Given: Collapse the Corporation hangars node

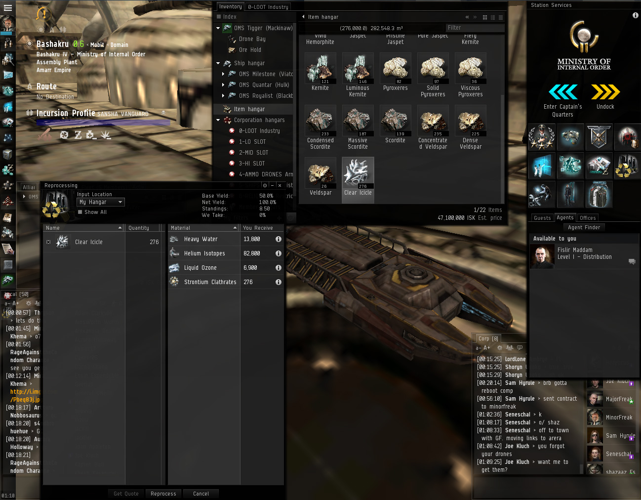Looking at the screenshot, I should (218, 120).
